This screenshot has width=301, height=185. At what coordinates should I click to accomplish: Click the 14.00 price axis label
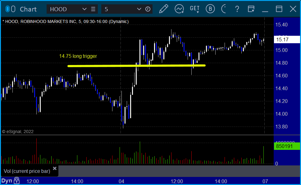click(x=281, y=114)
